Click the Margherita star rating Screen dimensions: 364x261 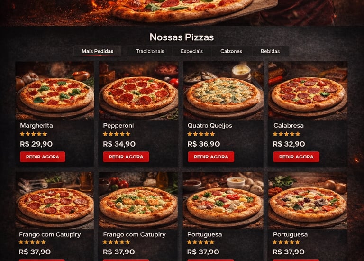click(34, 134)
